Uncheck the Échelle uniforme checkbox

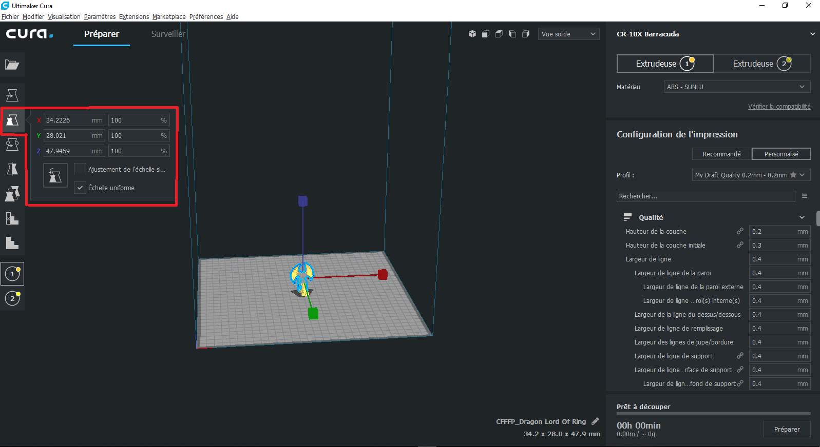tap(80, 188)
